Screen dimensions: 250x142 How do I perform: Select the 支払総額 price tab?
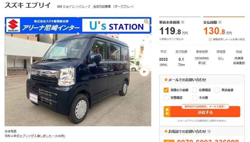tap(224, 29)
